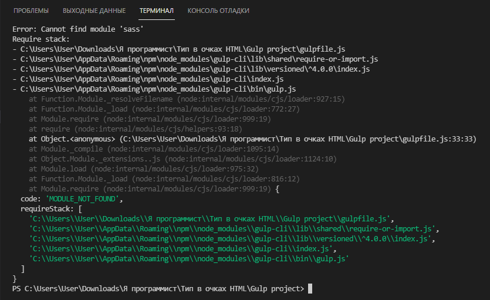Click the gulpfile.js path in the require stack list
The width and height of the screenshot is (490, 300).
tap(183, 49)
